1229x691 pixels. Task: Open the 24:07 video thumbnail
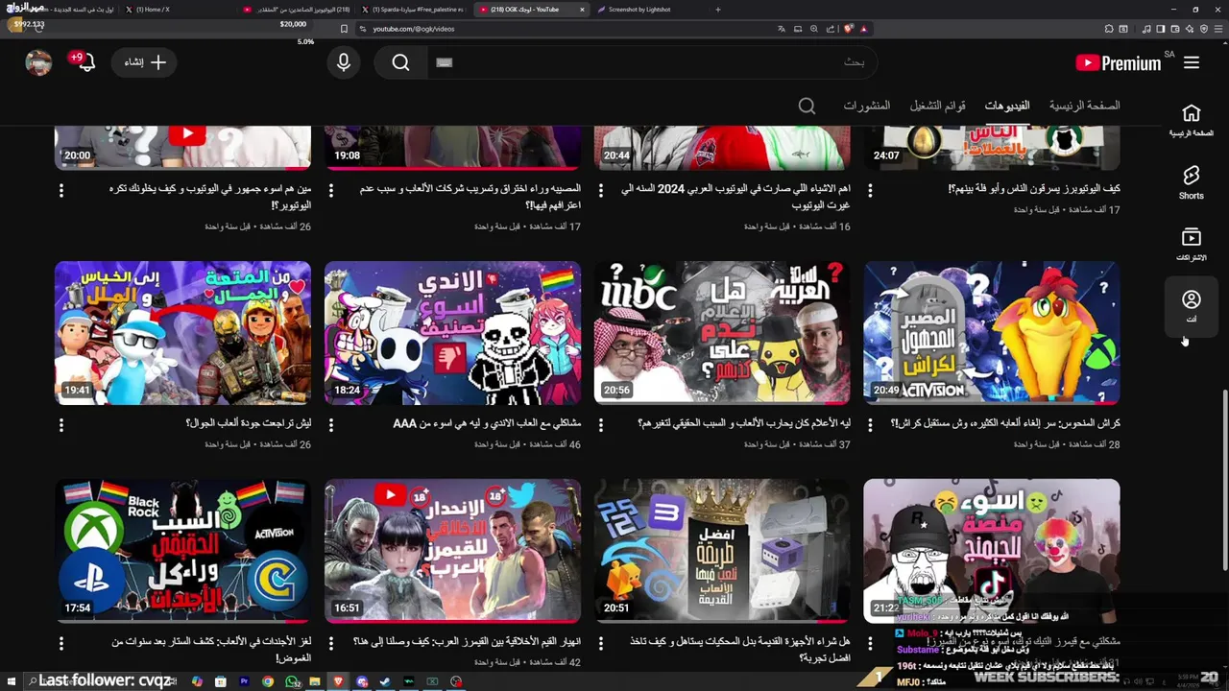click(991, 147)
